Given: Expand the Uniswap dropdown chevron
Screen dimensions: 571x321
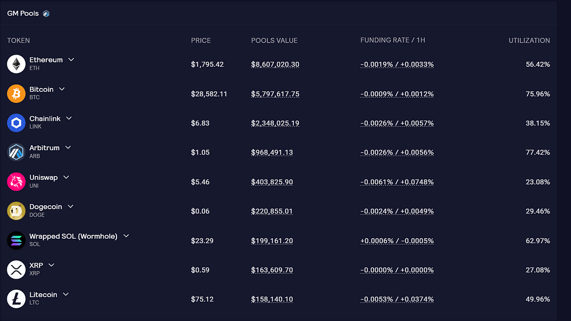Looking at the screenshot, I should coord(66,177).
